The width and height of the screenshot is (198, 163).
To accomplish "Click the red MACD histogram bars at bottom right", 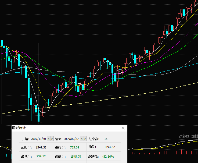I will 161,153.
